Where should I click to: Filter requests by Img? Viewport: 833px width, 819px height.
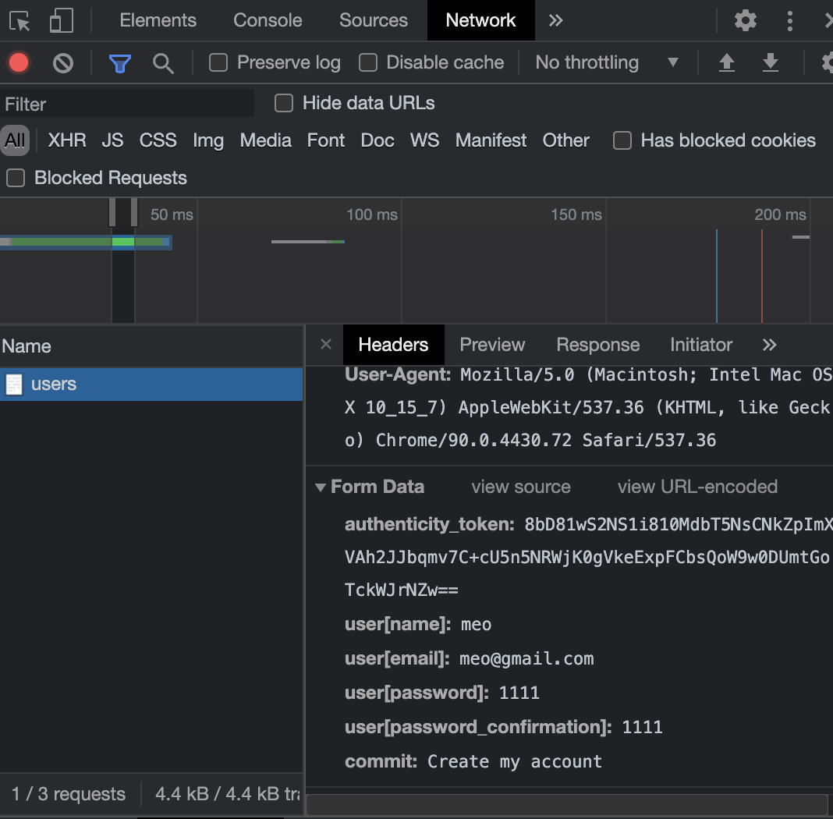(208, 140)
